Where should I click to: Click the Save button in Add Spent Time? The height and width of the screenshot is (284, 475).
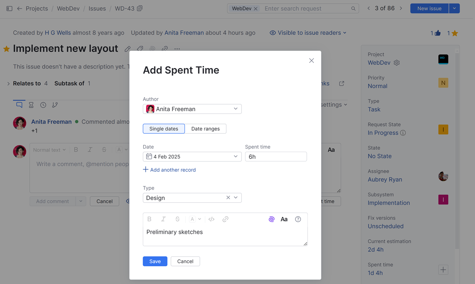pyautogui.click(x=155, y=261)
